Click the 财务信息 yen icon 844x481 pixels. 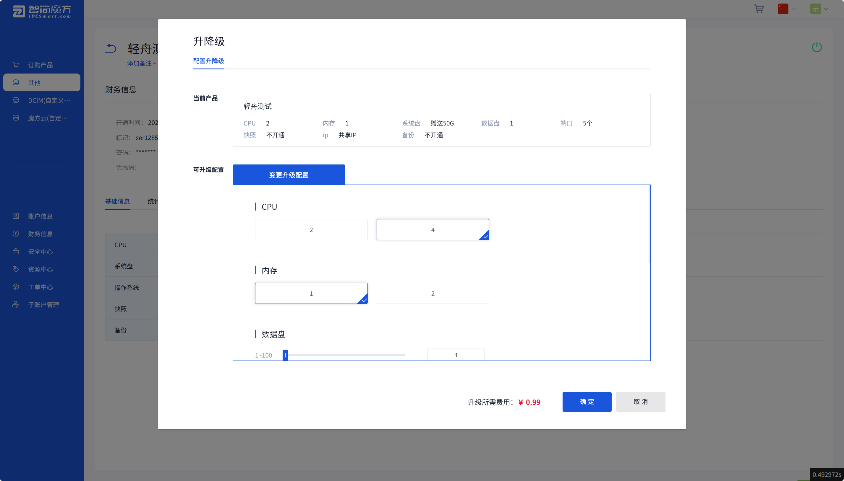(x=16, y=234)
